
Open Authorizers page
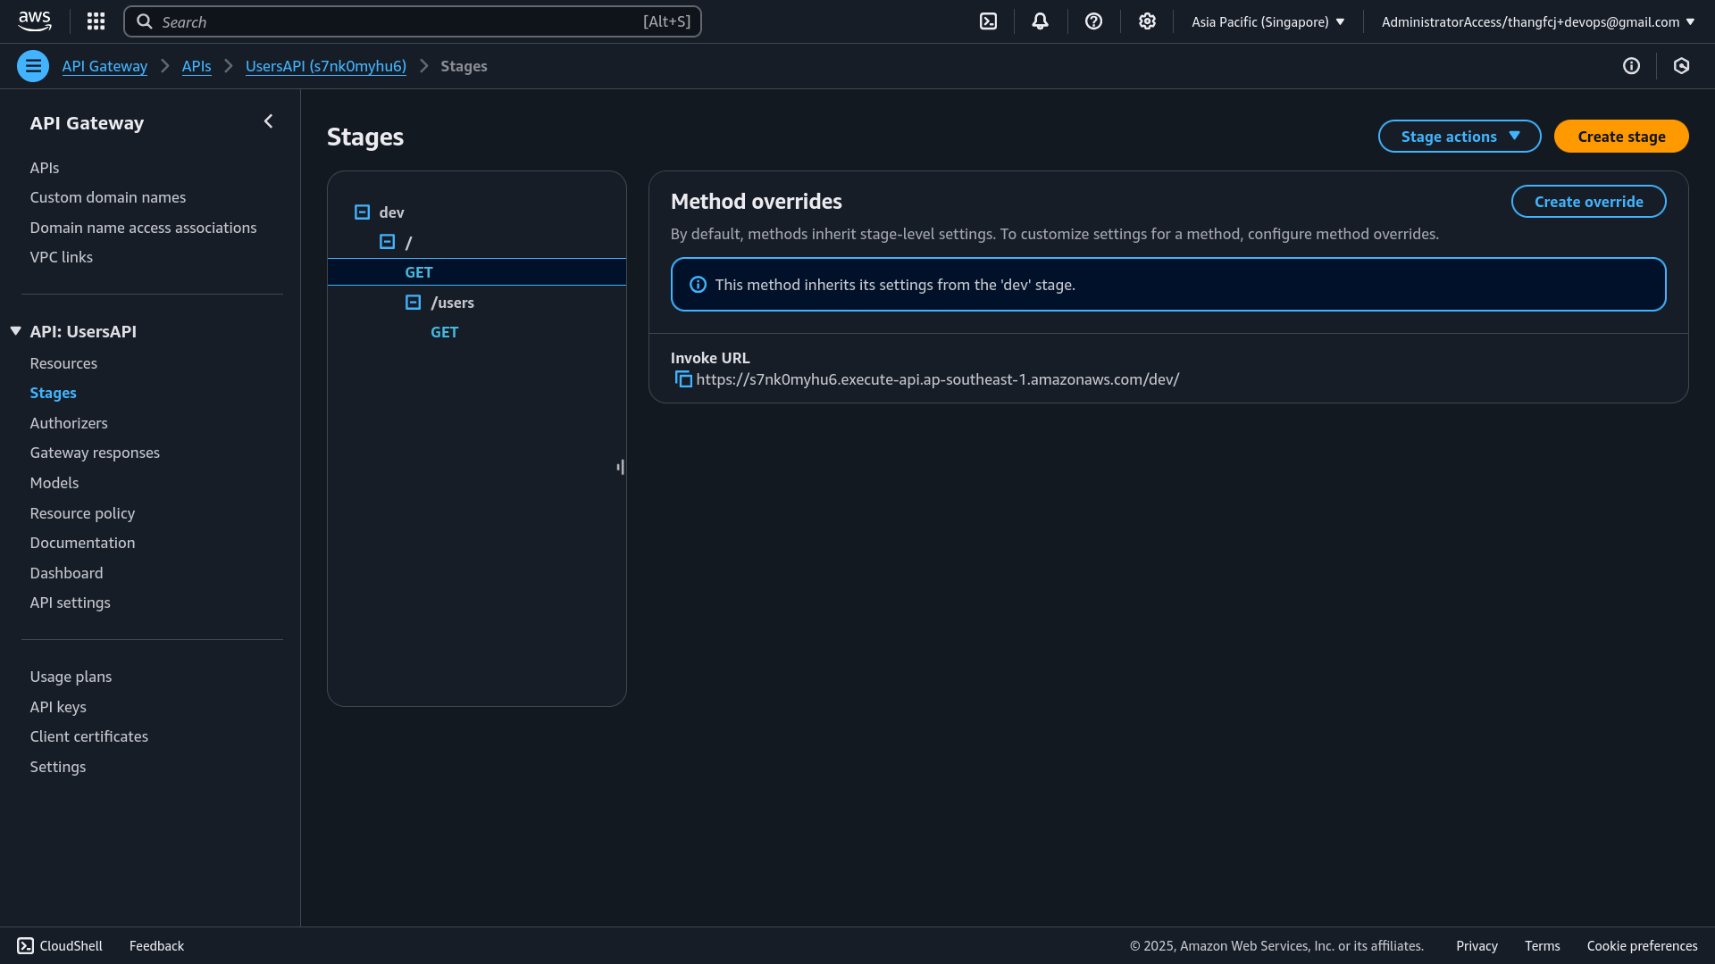(x=69, y=423)
